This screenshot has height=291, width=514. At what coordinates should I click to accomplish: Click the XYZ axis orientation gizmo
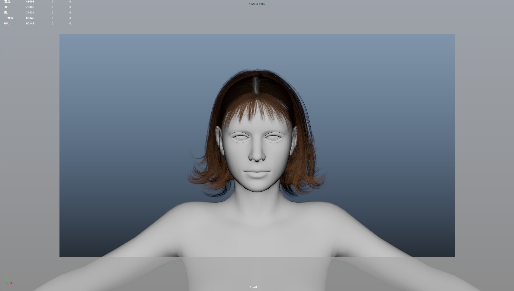point(9,281)
